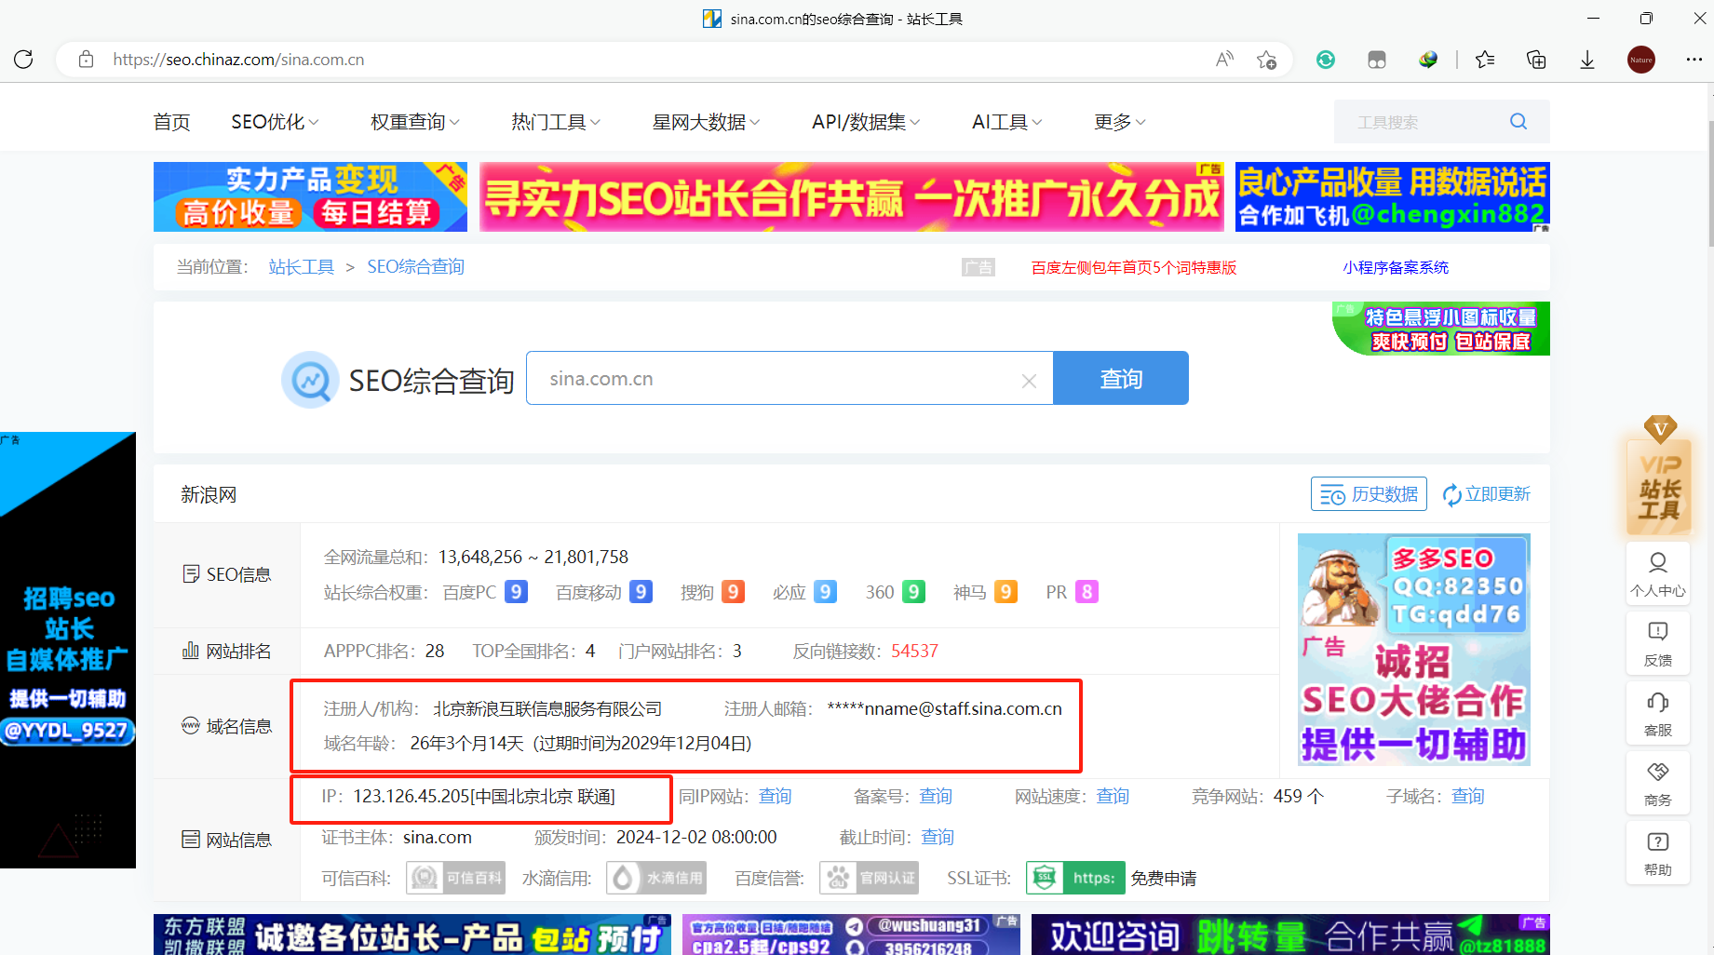Open the 多多SEO 诚招 ad thumbnail

point(1414,650)
